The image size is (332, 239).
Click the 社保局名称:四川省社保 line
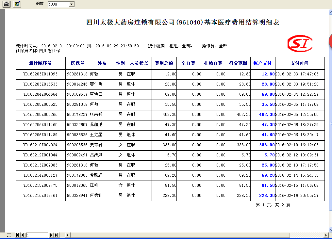(38, 51)
